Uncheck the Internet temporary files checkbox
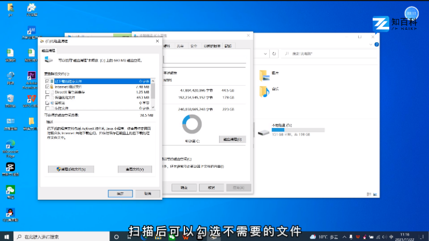The width and height of the screenshot is (429, 241). (x=48, y=87)
